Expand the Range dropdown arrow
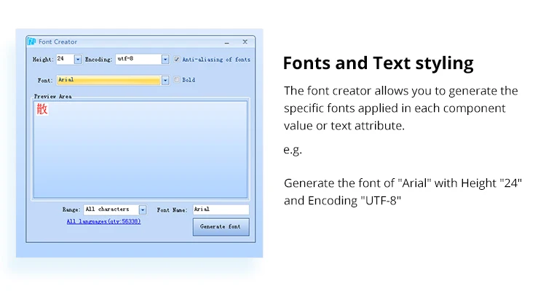The height and width of the screenshot is (299, 546). 143,210
